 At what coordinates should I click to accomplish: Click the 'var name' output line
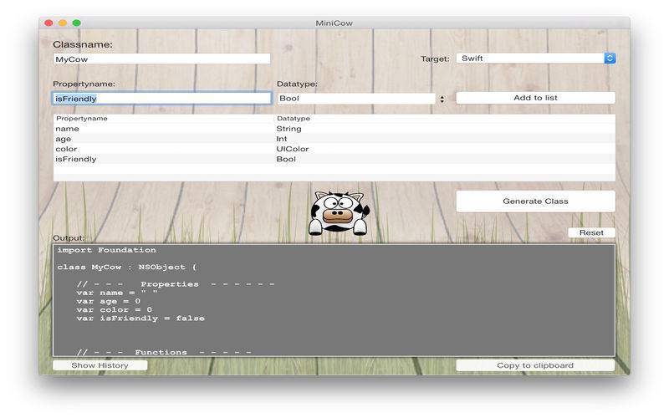pos(117,293)
